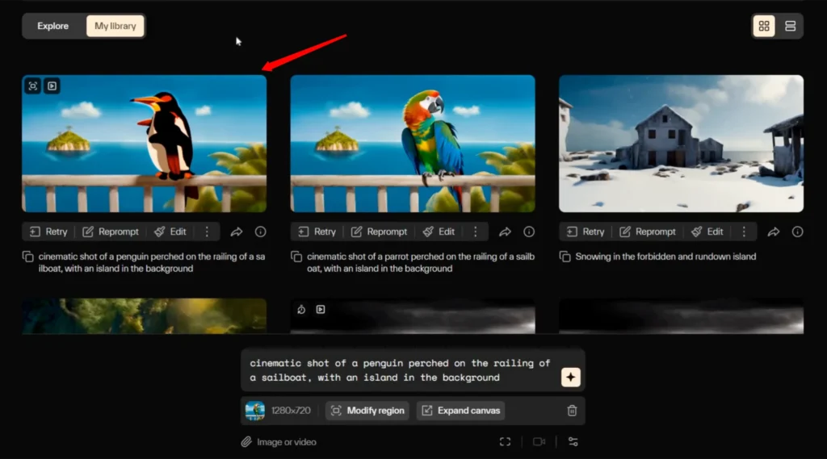Share the parrot image
This screenshot has width=827, height=459.
(x=505, y=232)
